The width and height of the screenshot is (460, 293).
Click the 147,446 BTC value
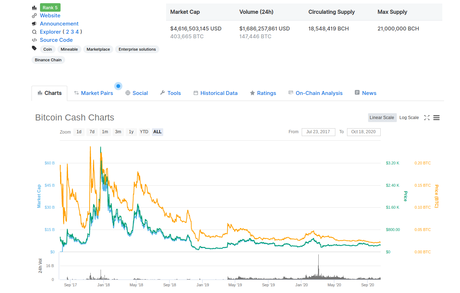255,36
